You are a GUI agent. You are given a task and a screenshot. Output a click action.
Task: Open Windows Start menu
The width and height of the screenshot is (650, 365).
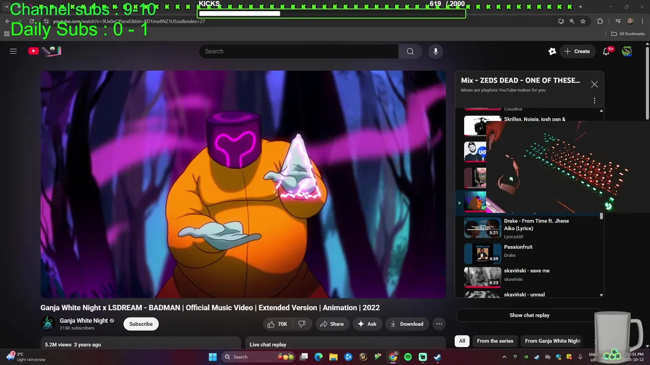[212, 357]
